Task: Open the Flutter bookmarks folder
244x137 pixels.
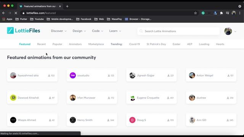Action: point(21,19)
